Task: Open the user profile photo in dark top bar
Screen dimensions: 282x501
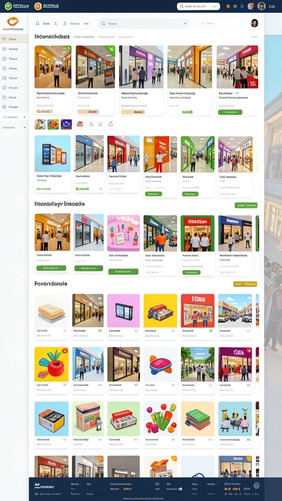Action: point(261,6)
